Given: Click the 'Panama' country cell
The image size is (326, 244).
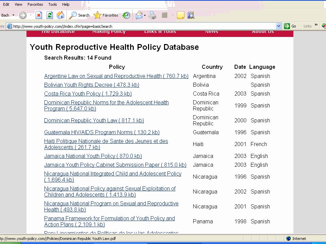Looking at the screenshot, I should point(203,221).
